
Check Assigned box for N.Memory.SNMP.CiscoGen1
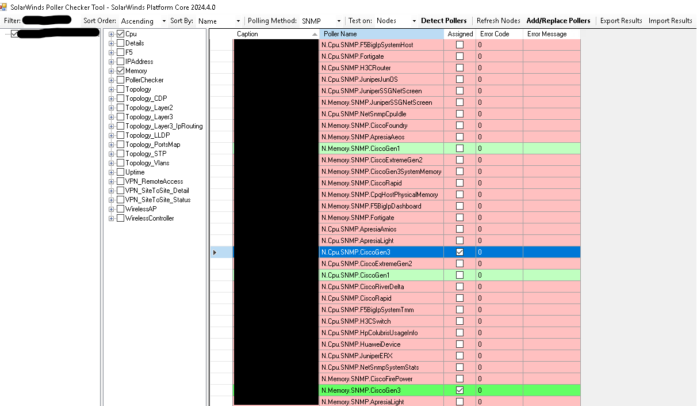tap(459, 149)
